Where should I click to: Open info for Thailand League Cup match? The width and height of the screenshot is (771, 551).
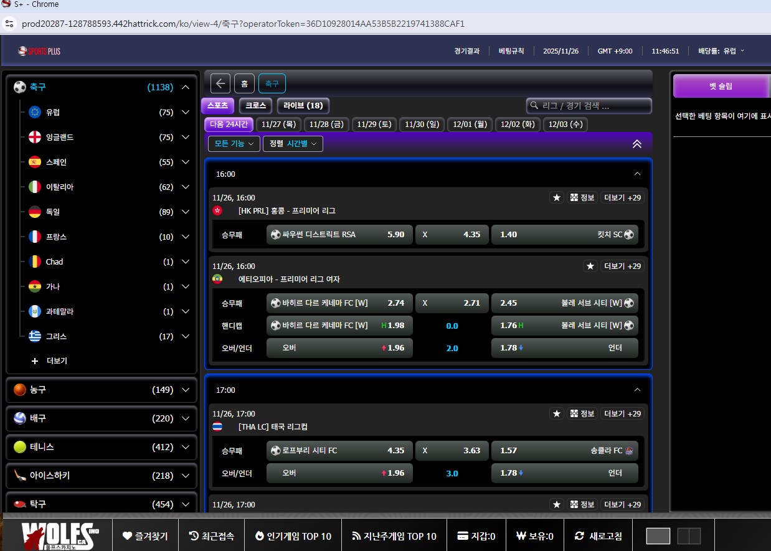click(582, 413)
